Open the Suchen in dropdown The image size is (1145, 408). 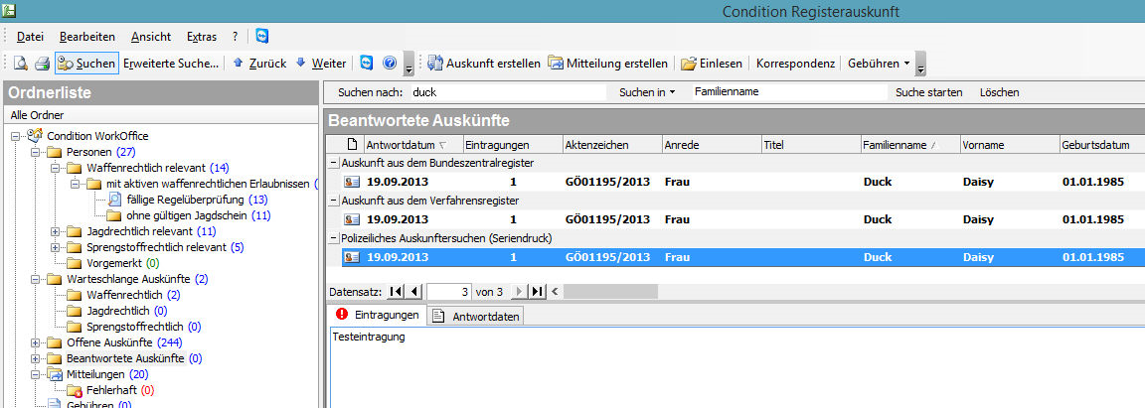[x=646, y=92]
